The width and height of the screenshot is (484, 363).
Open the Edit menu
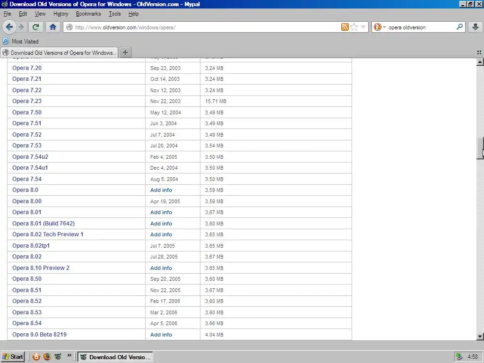23,14
